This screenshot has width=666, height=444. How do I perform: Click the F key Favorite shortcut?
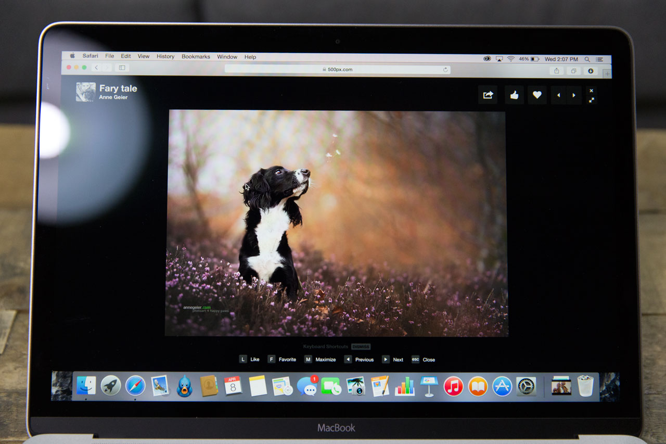pos(271,359)
